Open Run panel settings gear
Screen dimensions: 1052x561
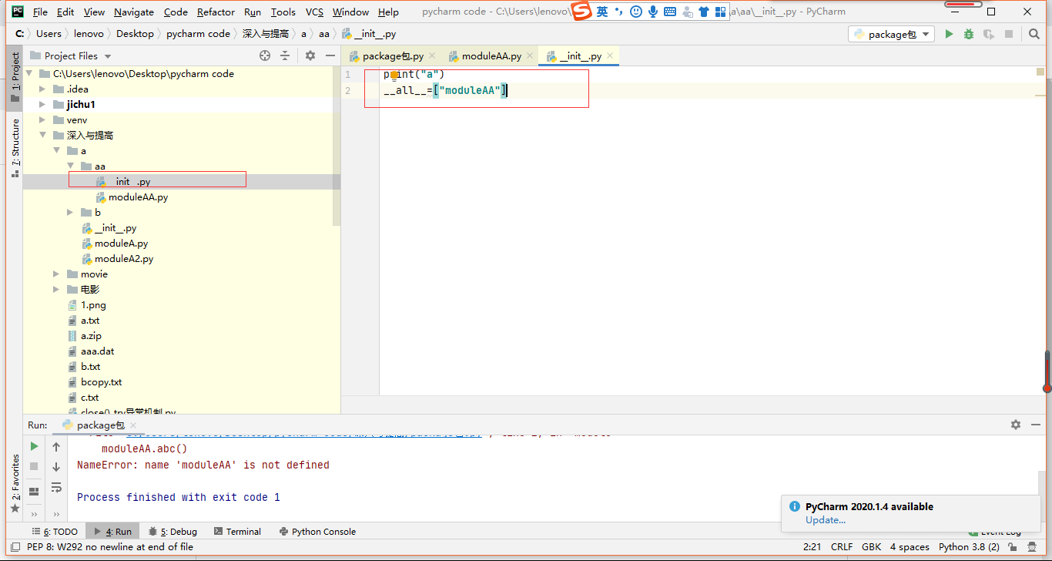(x=1016, y=425)
